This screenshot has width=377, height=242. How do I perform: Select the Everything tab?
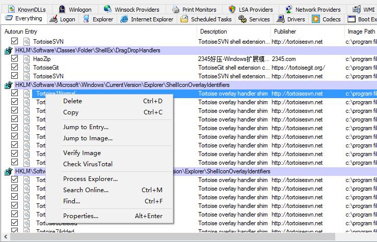(23, 18)
